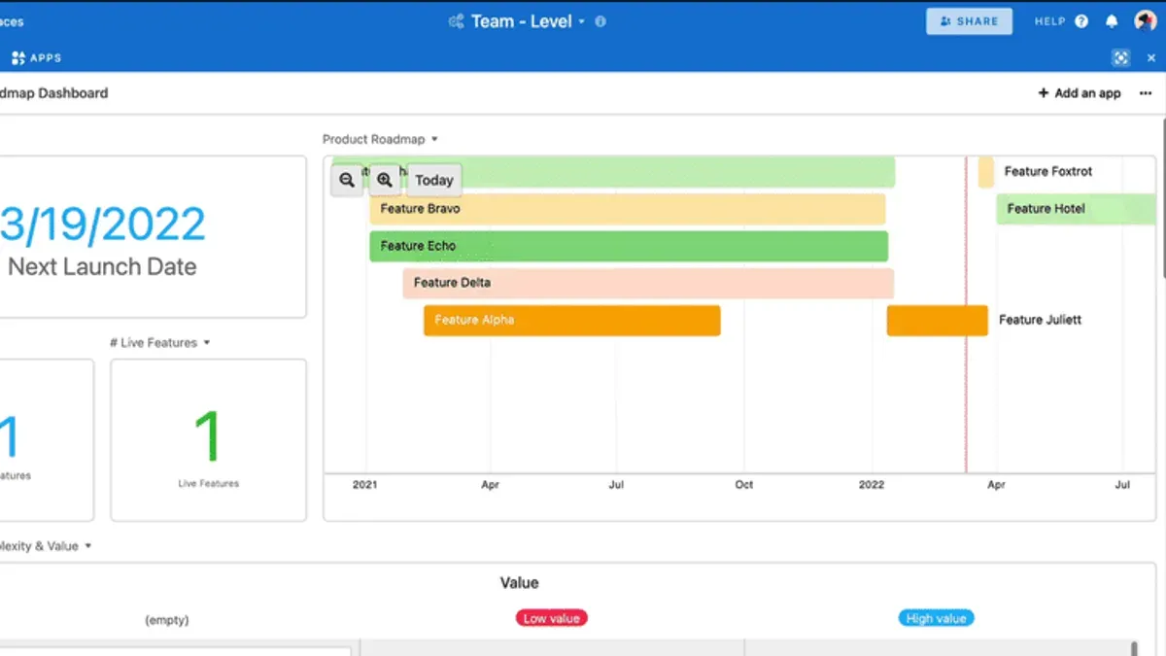
Task: Click the 3/19/2022 launch date number
Action: pyautogui.click(x=103, y=224)
